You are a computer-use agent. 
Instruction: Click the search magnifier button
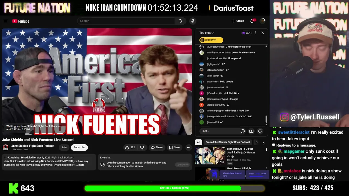click(180, 21)
